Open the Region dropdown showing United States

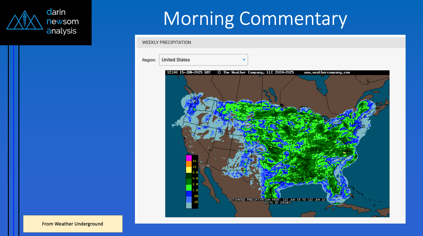tap(203, 60)
